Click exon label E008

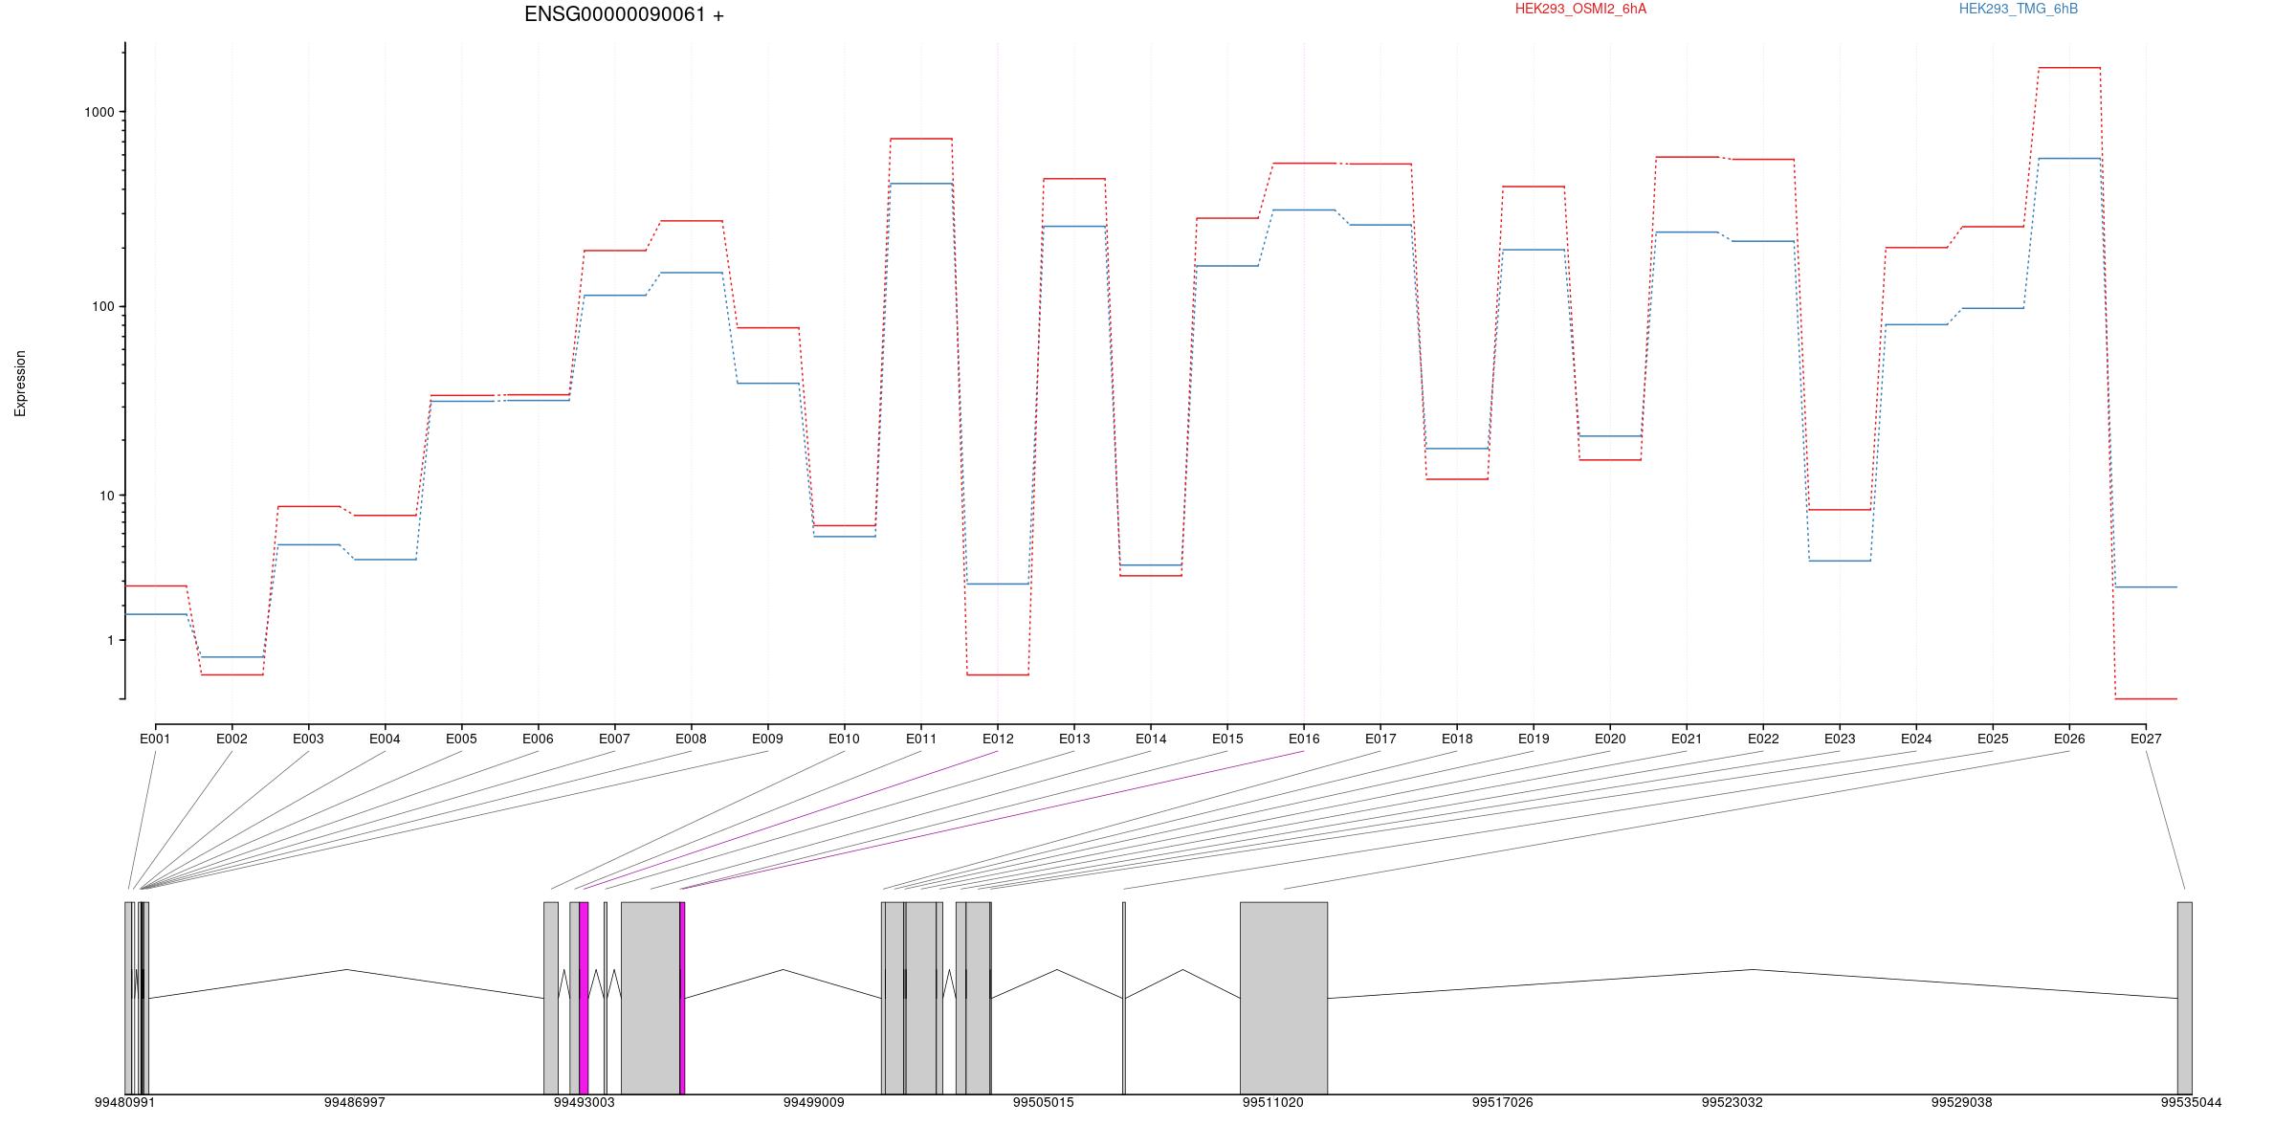691,739
